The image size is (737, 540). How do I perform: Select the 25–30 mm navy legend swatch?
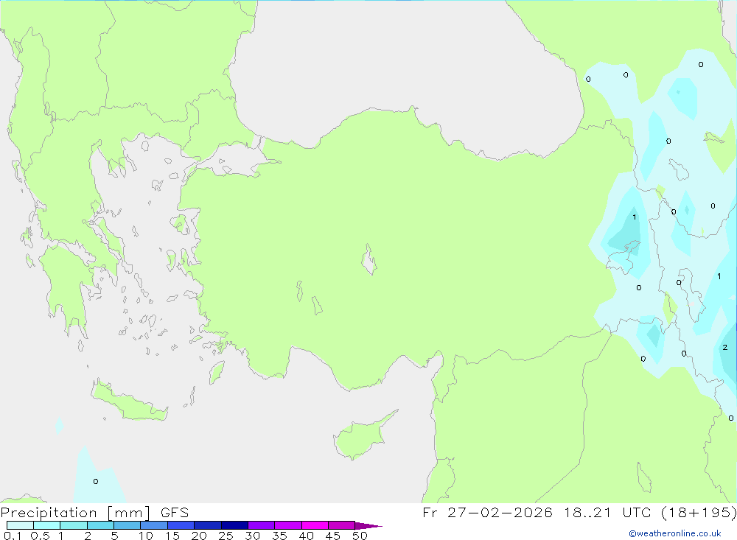click(x=234, y=525)
